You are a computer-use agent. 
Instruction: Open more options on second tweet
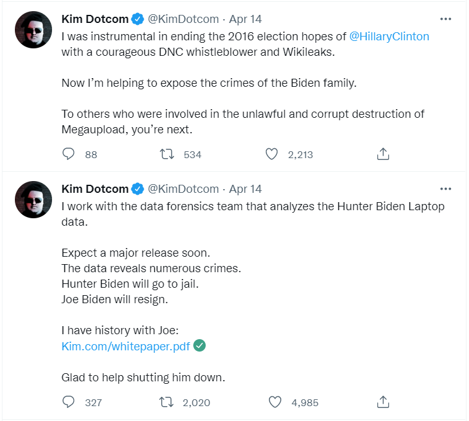tap(445, 189)
